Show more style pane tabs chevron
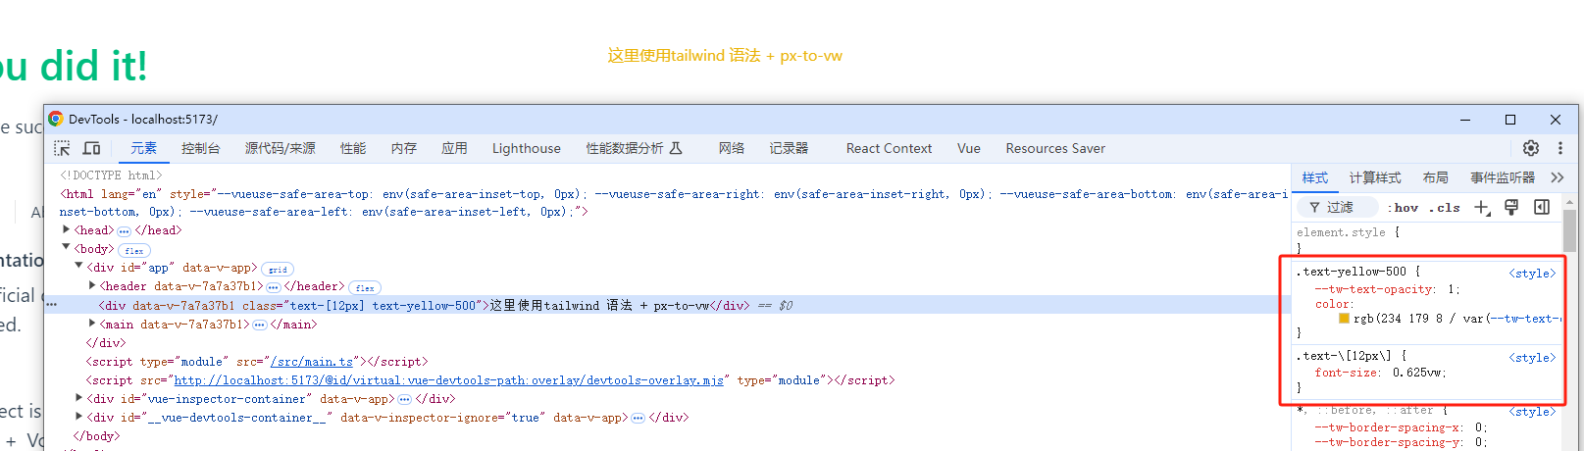The image size is (1584, 451). coord(1557,177)
